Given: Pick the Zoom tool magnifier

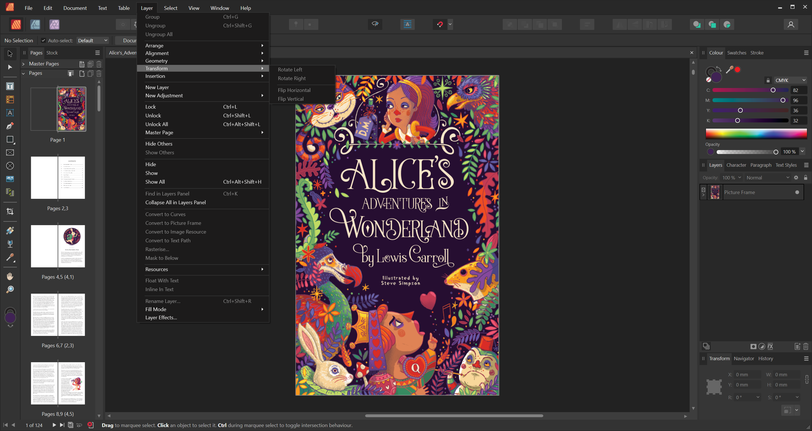Looking at the screenshot, I should tap(10, 289).
